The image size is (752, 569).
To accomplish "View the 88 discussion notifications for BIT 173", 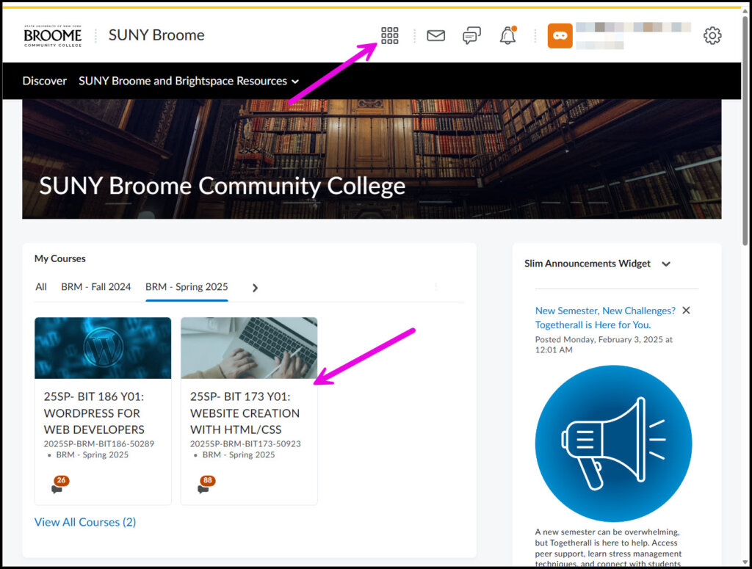I will (x=206, y=485).
